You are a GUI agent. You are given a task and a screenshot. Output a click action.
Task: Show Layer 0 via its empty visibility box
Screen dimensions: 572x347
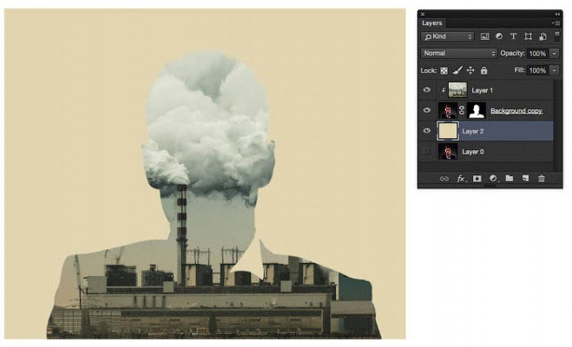[x=427, y=151]
